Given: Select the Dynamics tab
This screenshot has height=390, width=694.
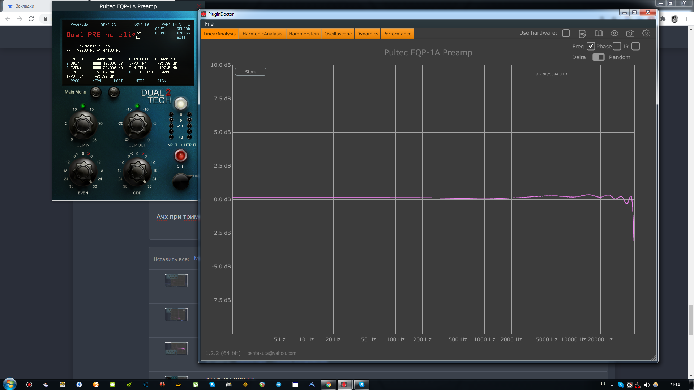Looking at the screenshot, I should (367, 34).
